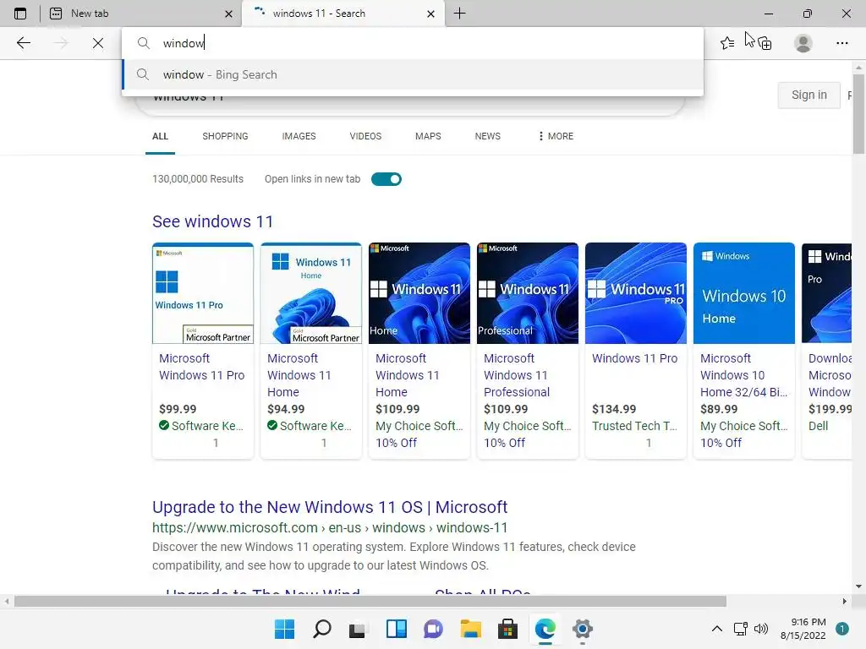Click the Sign in button
Screen dimensions: 866x649
click(x=809, y=95)
